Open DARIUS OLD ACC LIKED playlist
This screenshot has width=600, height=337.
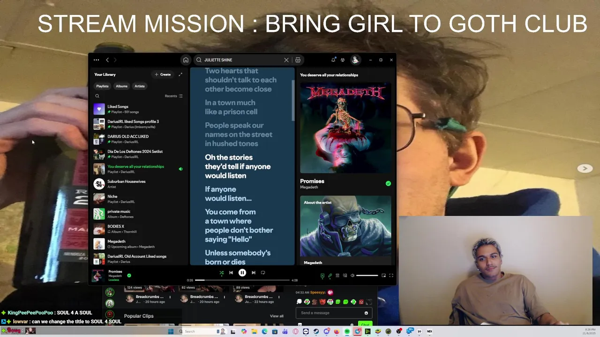tap(139, 139)
